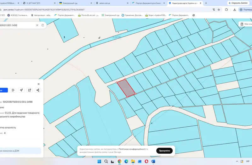Switch to 'Електронний суд' tab
The width and height of the screenshot is (252, 165).
(75, 3)
